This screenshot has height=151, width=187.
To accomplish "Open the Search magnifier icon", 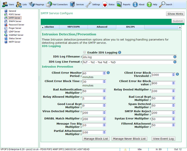I will point(162,5).
